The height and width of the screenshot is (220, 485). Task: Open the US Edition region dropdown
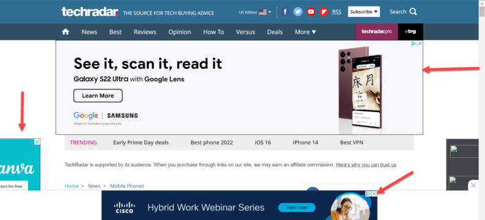pos(255,12)
